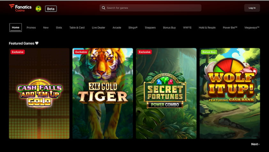Click the Bonus Buy badge on Wolf It Up

click(x=209, y=52)
